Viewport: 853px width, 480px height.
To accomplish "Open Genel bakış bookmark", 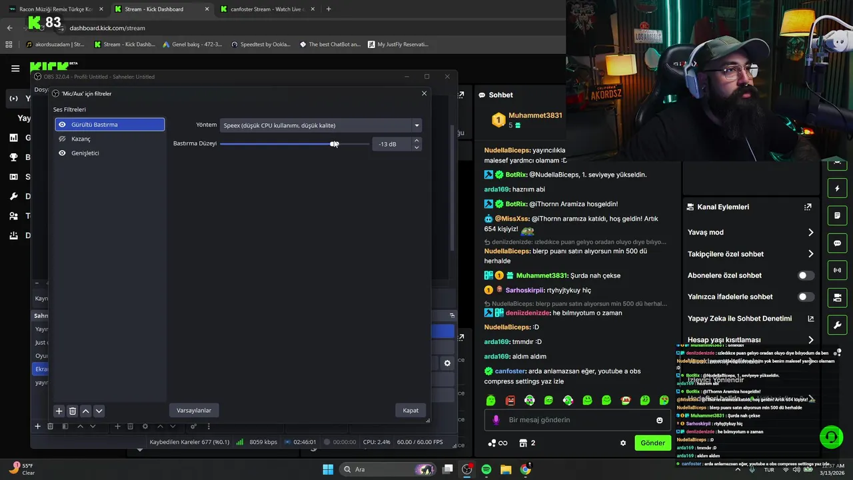I will (192, 45).
